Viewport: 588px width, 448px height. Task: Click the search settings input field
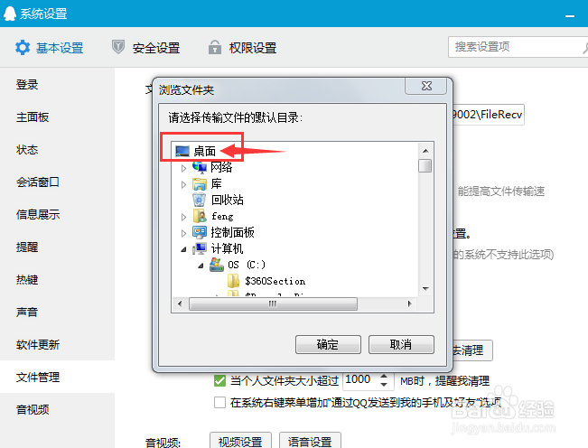pos(518,47)
